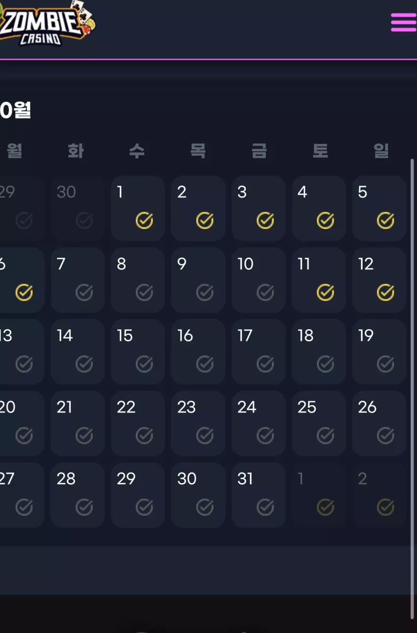This screenshot has width=417, height=633.
Task: Click the 토 weekday column header
Action: click(320, 150)
